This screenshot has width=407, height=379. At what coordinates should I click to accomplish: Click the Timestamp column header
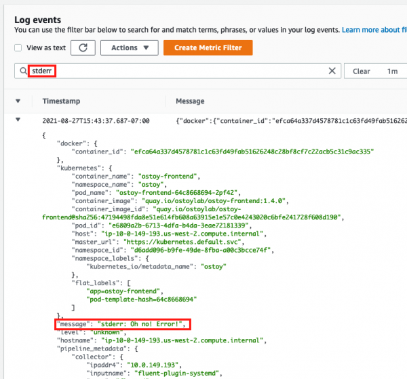[x=61, y=101]
